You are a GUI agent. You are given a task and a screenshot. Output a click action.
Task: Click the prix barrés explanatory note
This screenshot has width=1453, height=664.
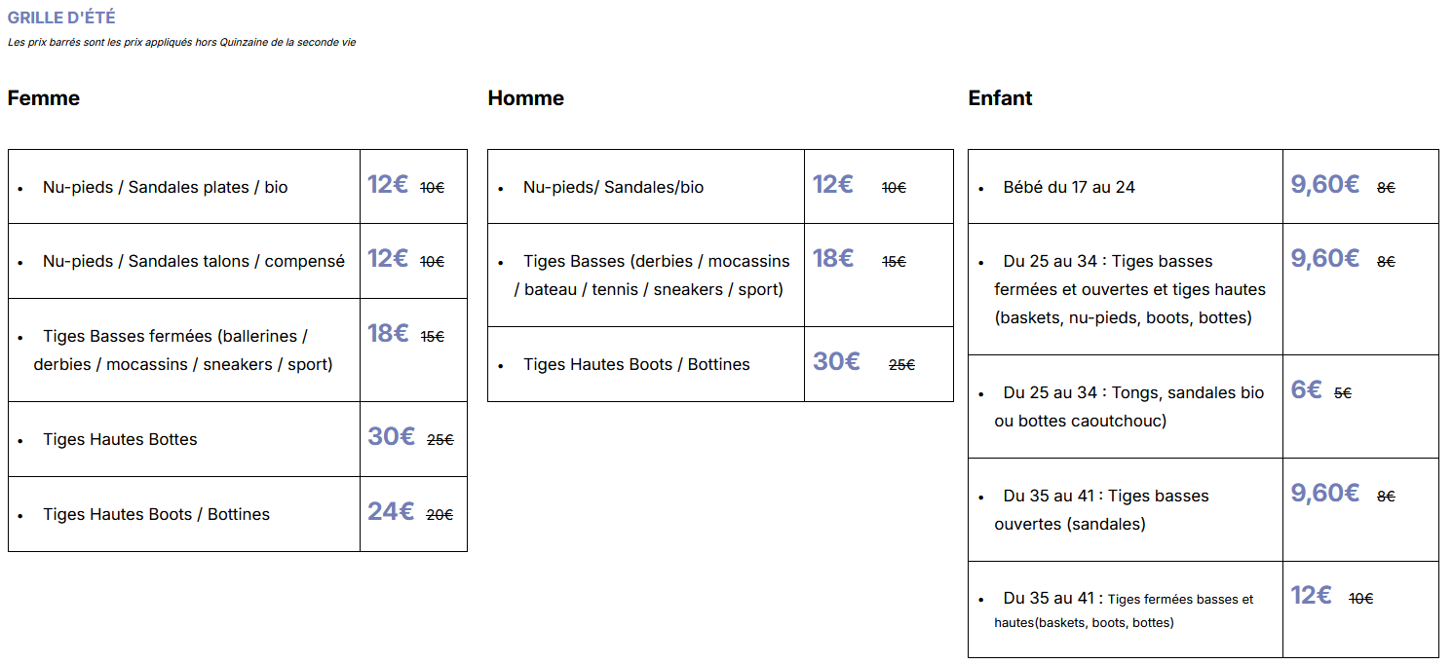coord(181,43)
